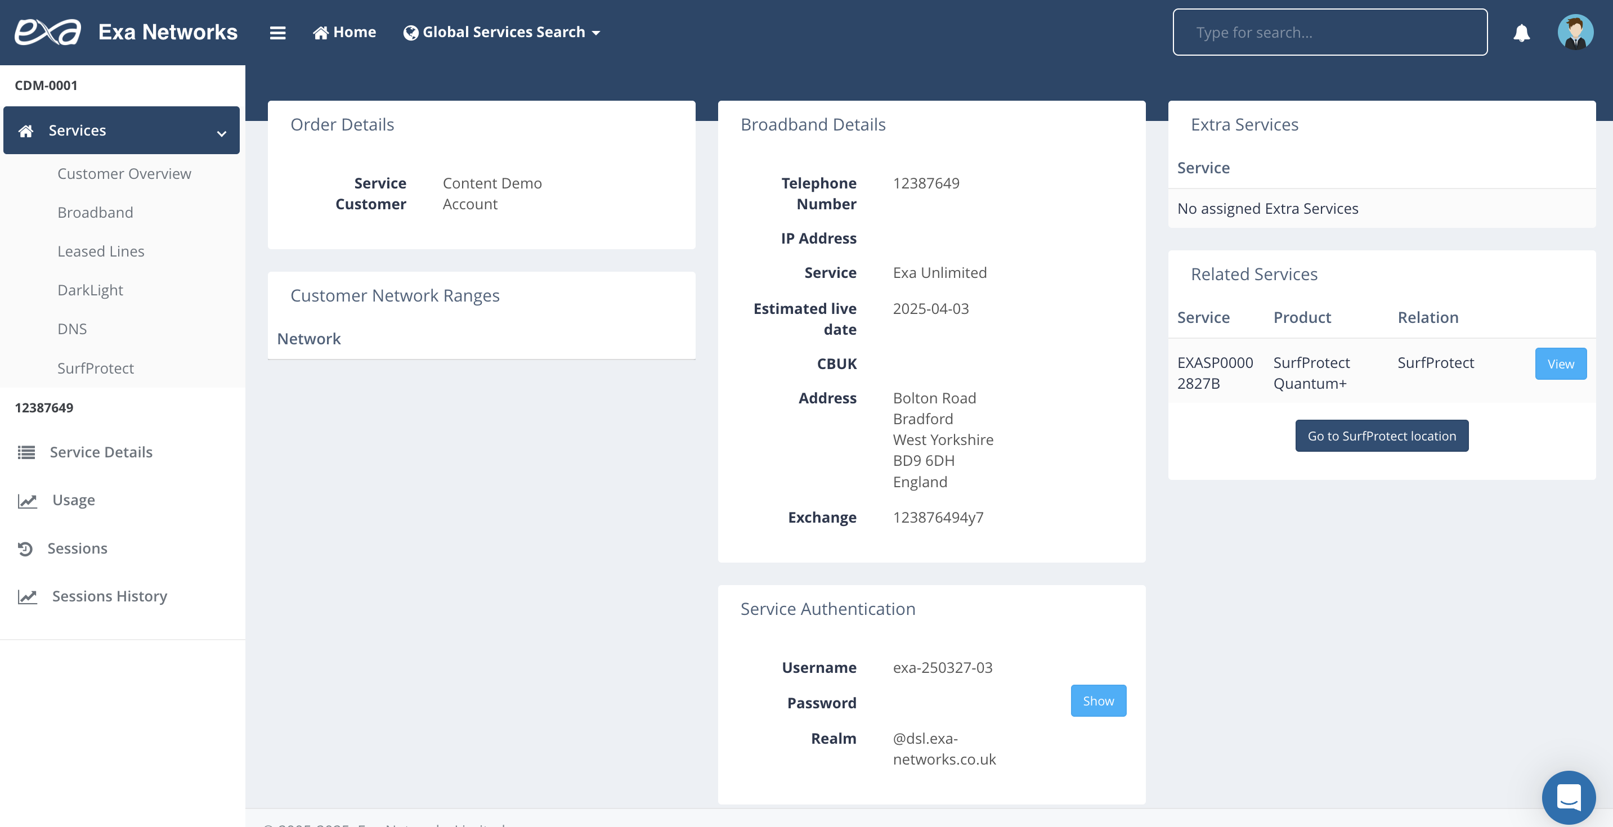
Task: Show the hidden password
Action: click(x=1097, y=700)
